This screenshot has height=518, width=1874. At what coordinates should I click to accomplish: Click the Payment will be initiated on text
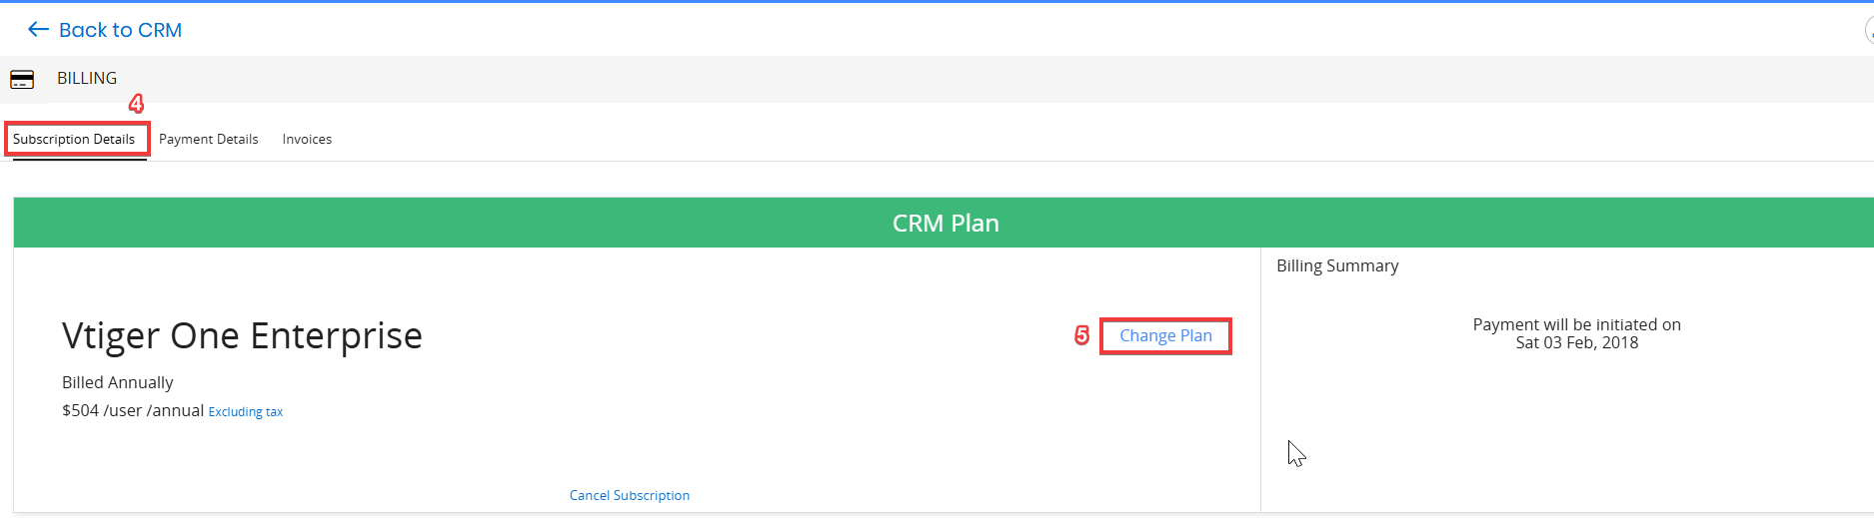(1577, 324)
